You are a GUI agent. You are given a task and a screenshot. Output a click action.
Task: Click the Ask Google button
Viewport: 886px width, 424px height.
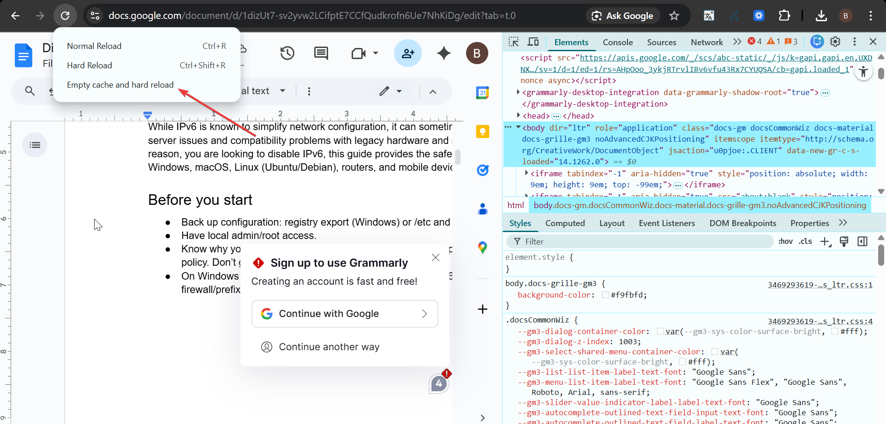[x=623, y=16]
